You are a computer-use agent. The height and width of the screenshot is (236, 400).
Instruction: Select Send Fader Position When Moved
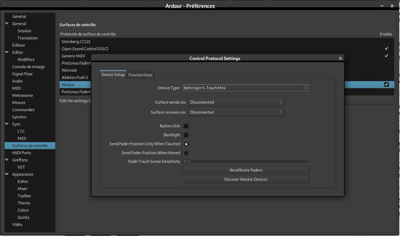[186, 153]
